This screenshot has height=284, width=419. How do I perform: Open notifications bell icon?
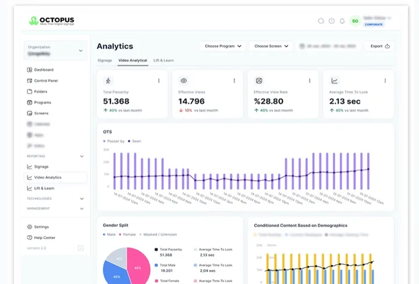(x=342, y=21)
